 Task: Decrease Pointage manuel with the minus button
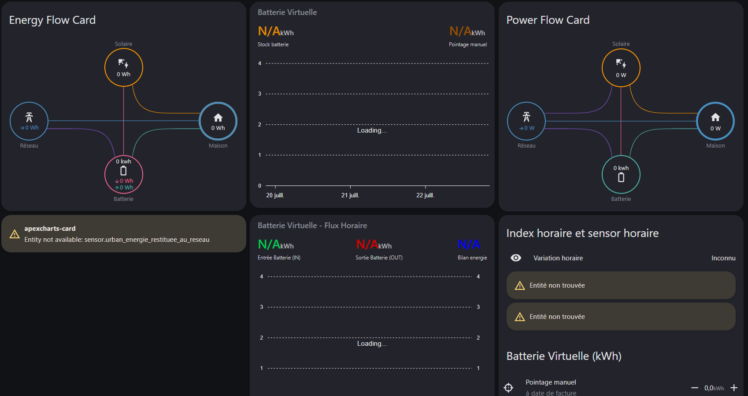coord(695,388)
